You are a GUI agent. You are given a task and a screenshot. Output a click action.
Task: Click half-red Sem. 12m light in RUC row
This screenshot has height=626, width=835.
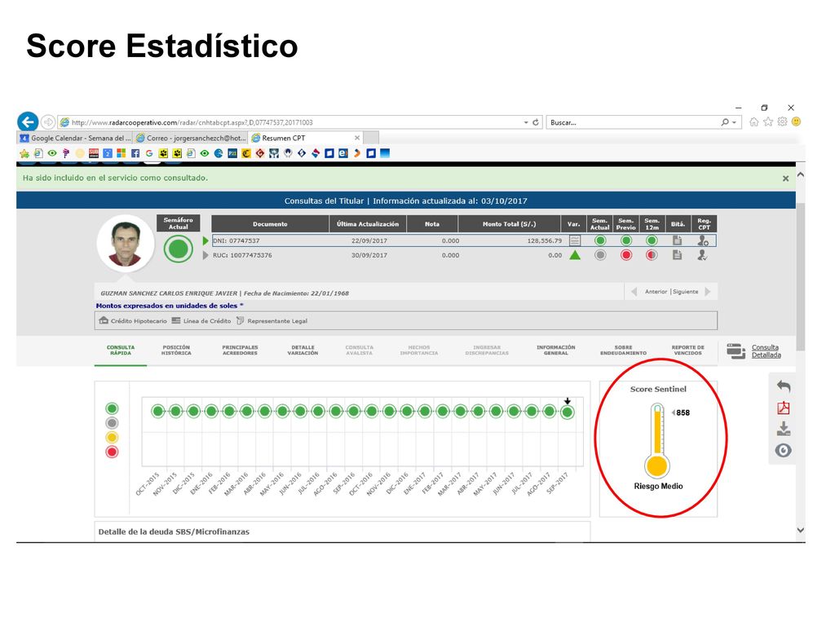tap(652, 255)
